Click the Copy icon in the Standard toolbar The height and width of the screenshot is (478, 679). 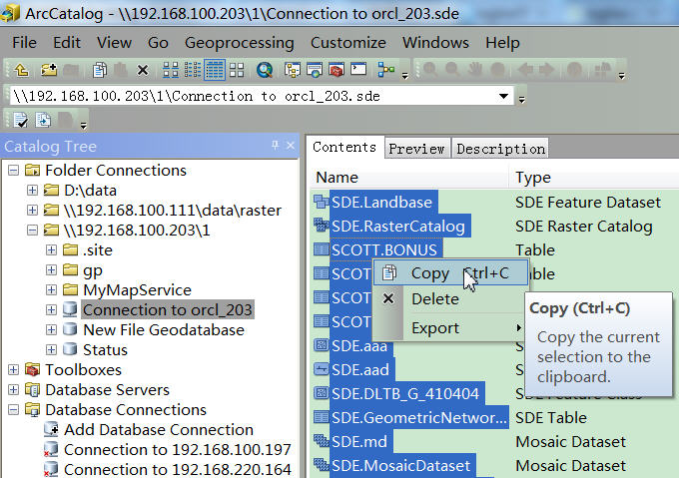click(100, 70)
